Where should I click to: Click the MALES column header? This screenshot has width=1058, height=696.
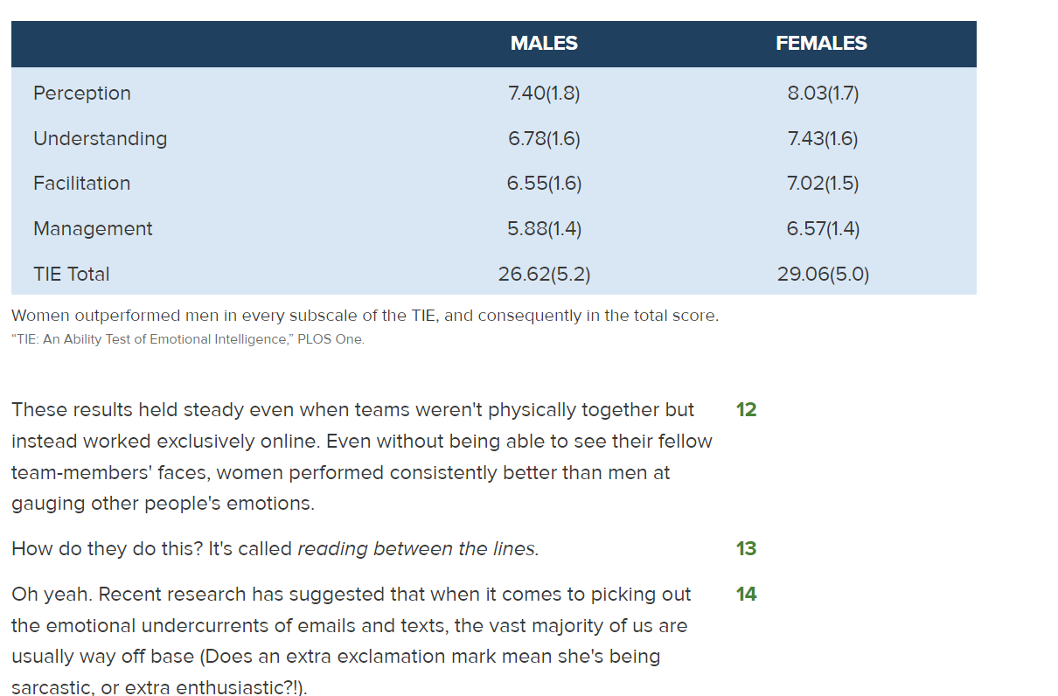(x=544, y=44)
